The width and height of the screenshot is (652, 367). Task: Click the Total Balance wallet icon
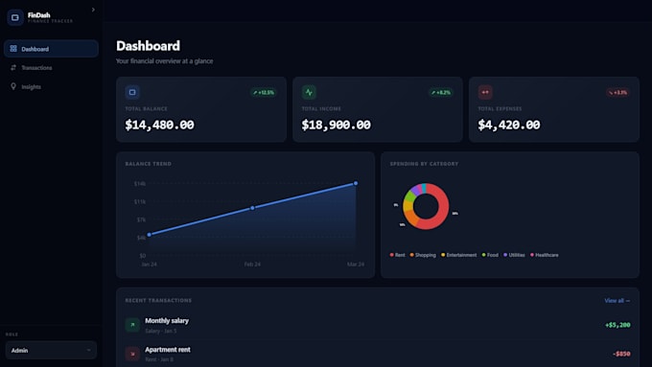132,92
